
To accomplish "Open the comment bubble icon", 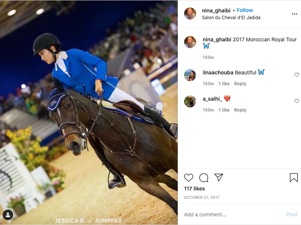I will pyautogui.click(x=204, y=178).
